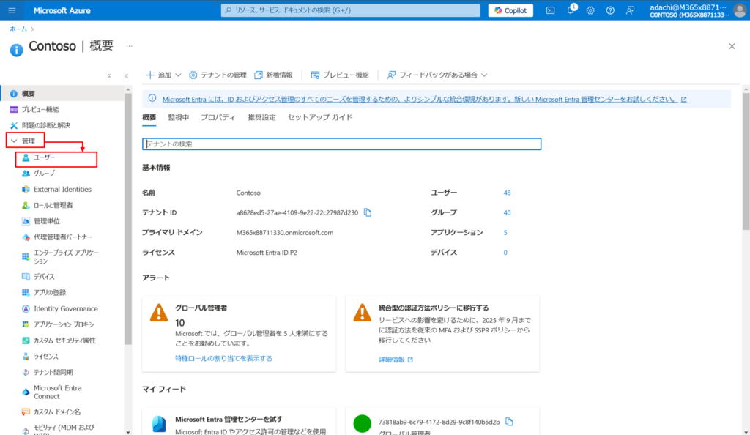The height and width of the screenshot is (435, 750).
Task: Open the help question mark icon
Action: click(x=610, y=10)
